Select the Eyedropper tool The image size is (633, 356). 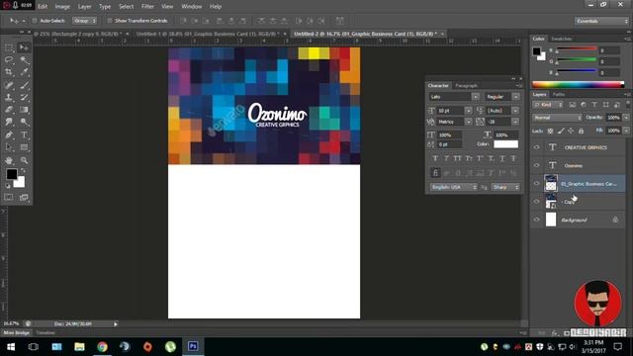pos(24,72)
